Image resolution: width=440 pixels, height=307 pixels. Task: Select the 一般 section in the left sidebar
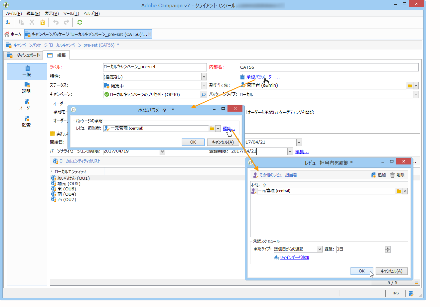coord(27,71)
